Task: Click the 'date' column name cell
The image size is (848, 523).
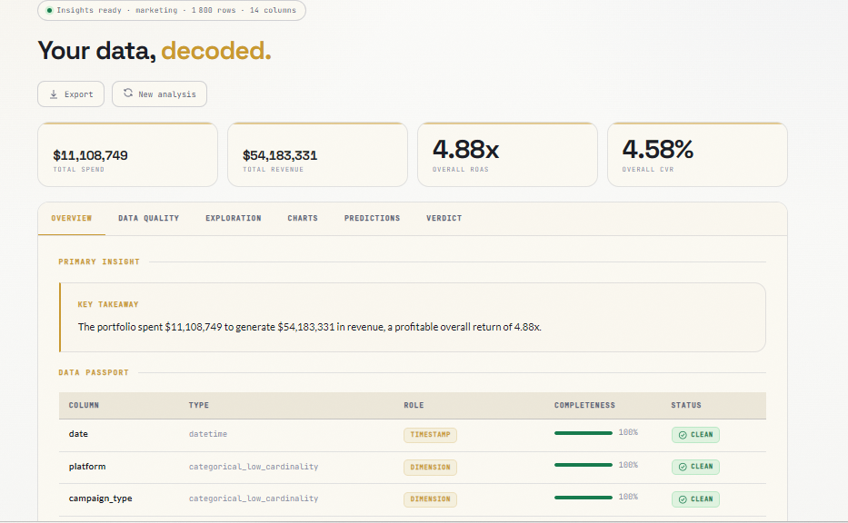Action: point(78,434)
